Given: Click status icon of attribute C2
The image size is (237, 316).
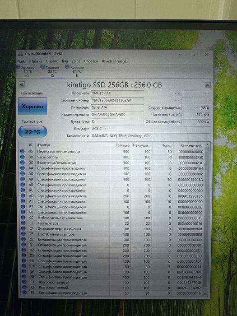Looking at the screenshot, I should click(23, 223).
